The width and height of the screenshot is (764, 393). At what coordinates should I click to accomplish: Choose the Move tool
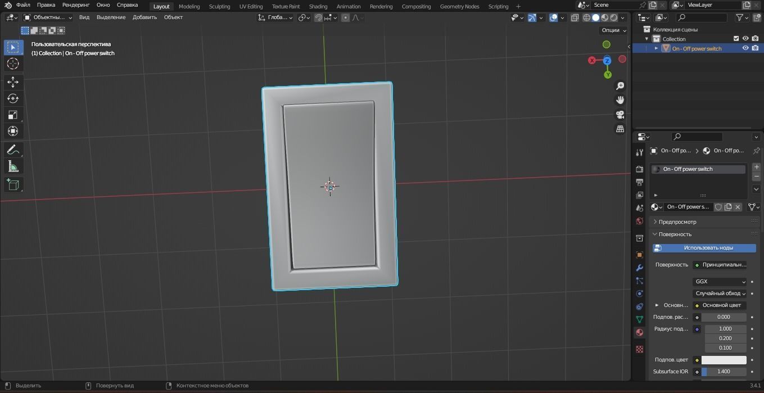click(x=13, y=82)
